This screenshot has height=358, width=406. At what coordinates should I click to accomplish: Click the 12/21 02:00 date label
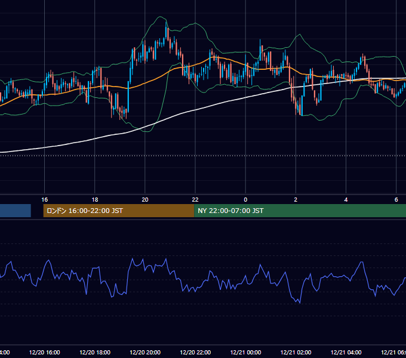pyautogui.click(x=296, y=352)
